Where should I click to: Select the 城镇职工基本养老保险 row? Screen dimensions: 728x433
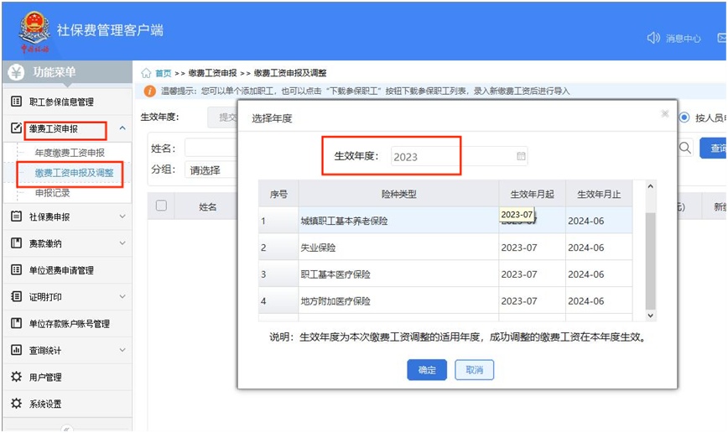point(445,220)
